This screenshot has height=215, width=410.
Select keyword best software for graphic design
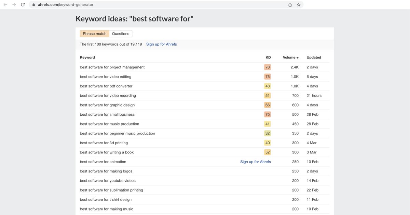tap(107, 105)
